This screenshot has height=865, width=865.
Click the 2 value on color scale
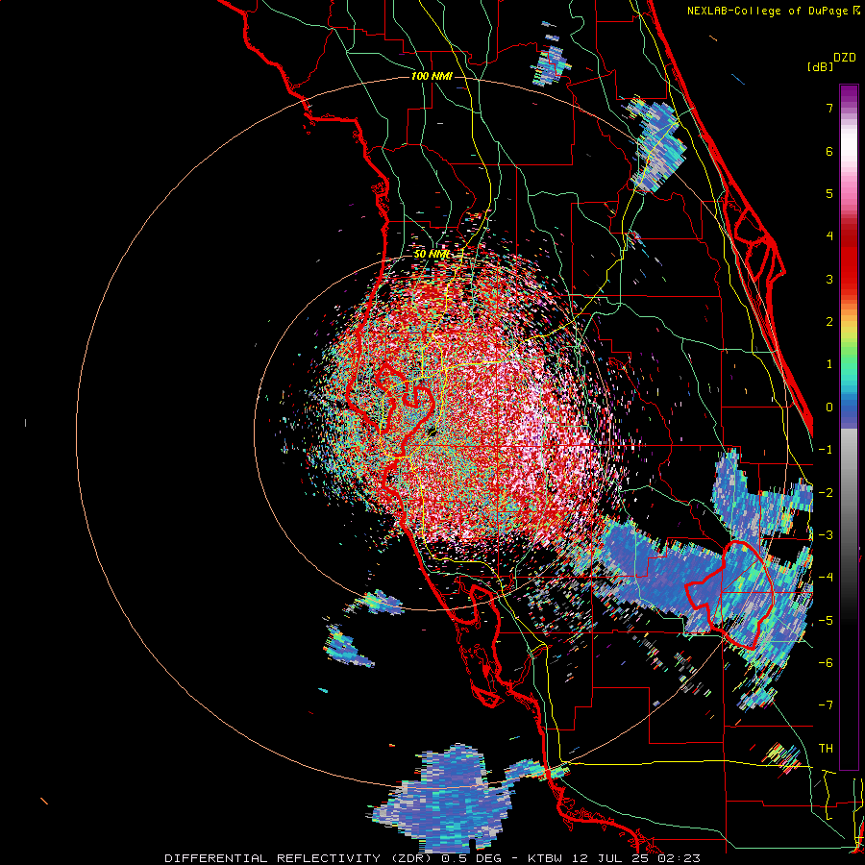click(x=829, y=322)
